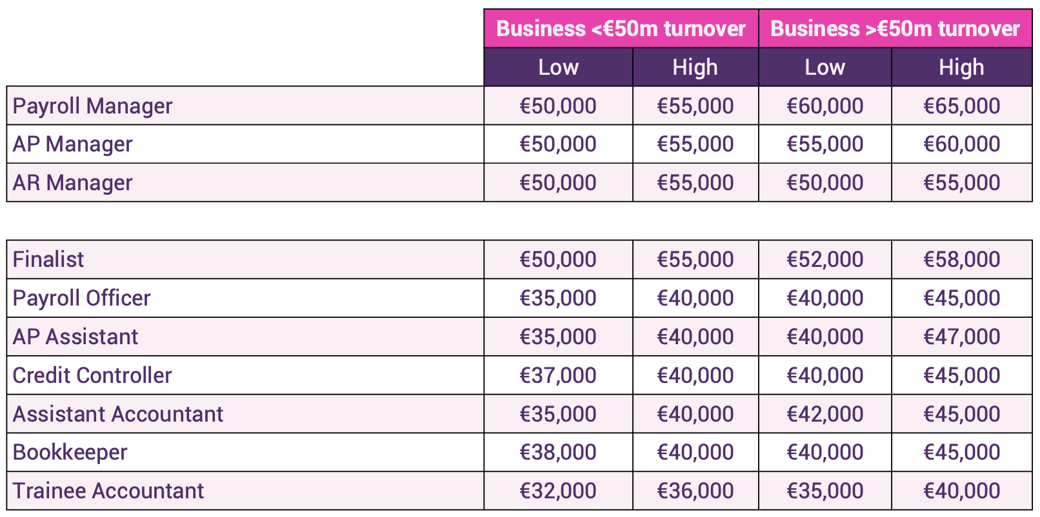Select Finalist's €58,000 cell
Screen dimensions: 1040x517
(x=961, y=260)
